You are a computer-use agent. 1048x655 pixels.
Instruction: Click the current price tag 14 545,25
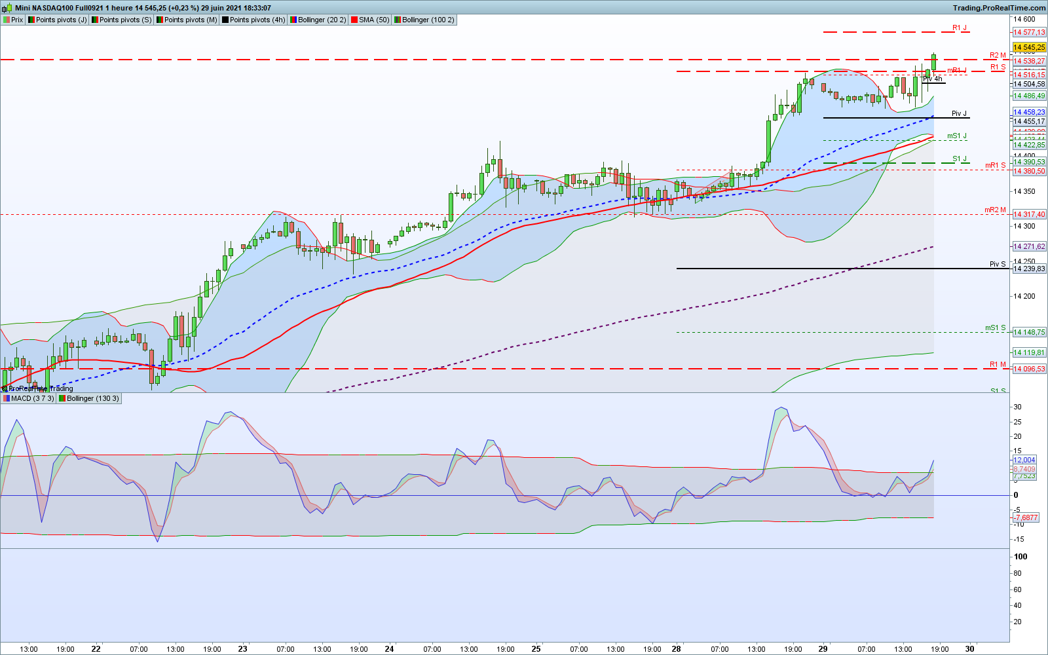(1030, 48)
